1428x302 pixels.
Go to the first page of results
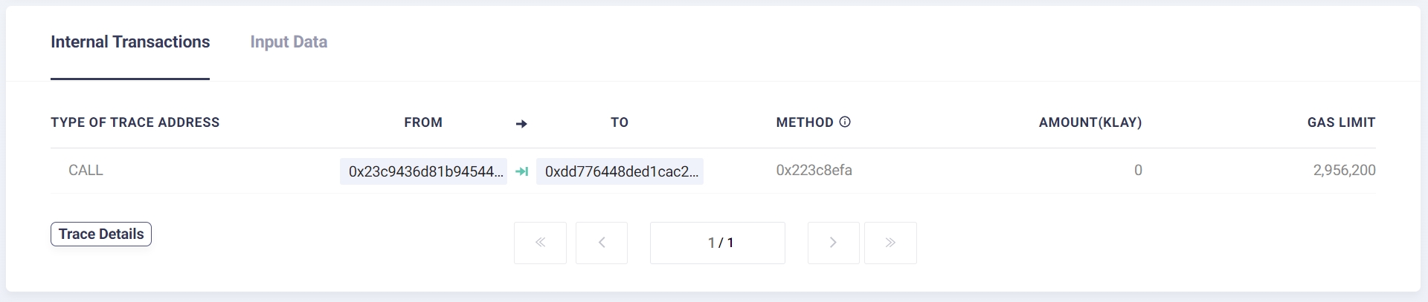click(x=540, y=243)
